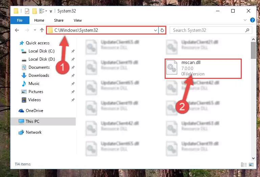
Task: Click the pin icon beside Local Disk (D:)
Action: tap(73, 59)
